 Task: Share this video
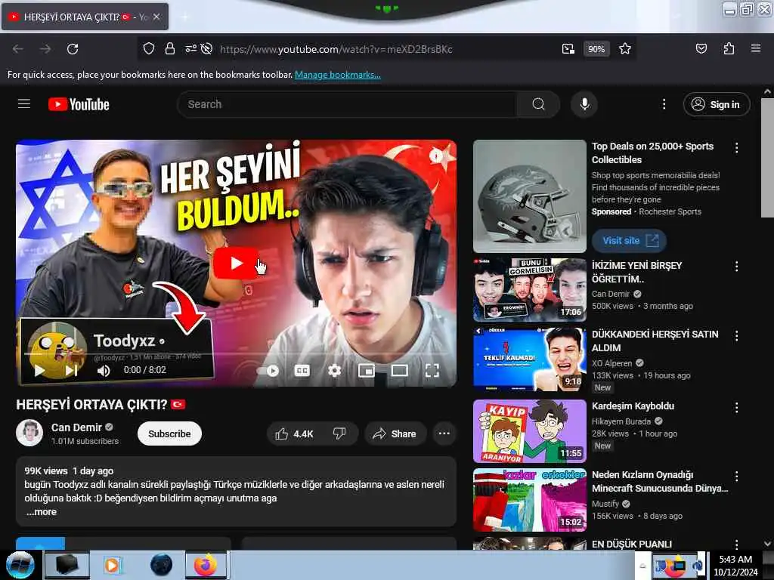[395, 433]
